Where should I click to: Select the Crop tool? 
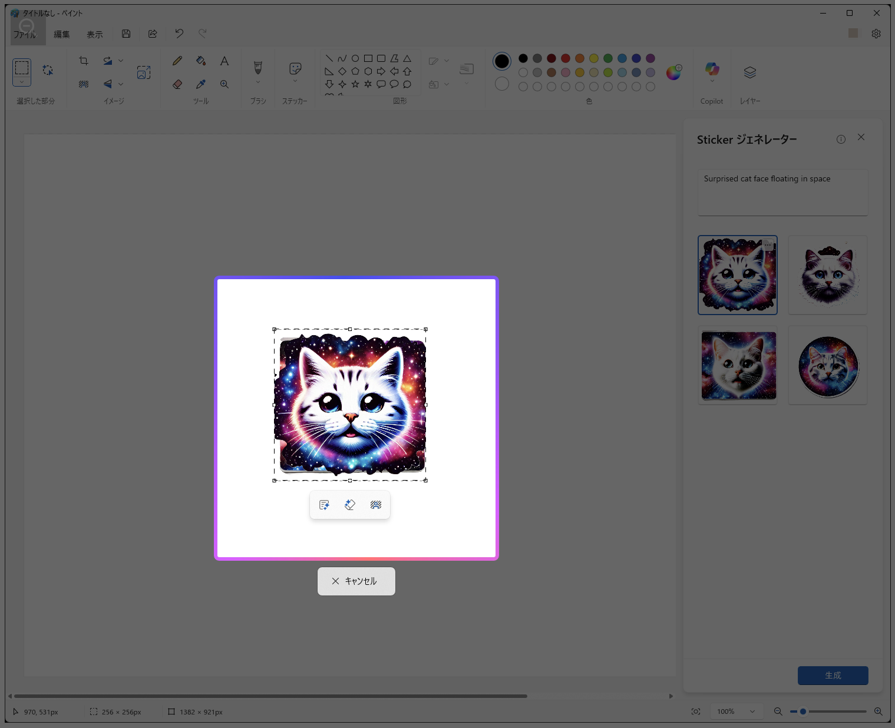coord(83,61)
